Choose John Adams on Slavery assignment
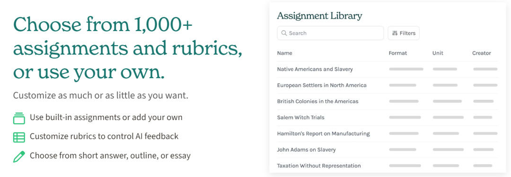Viewport: 511px width, 177px height. 306,150
